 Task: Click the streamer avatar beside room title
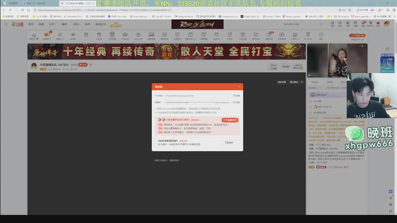[x=34, y=66]
